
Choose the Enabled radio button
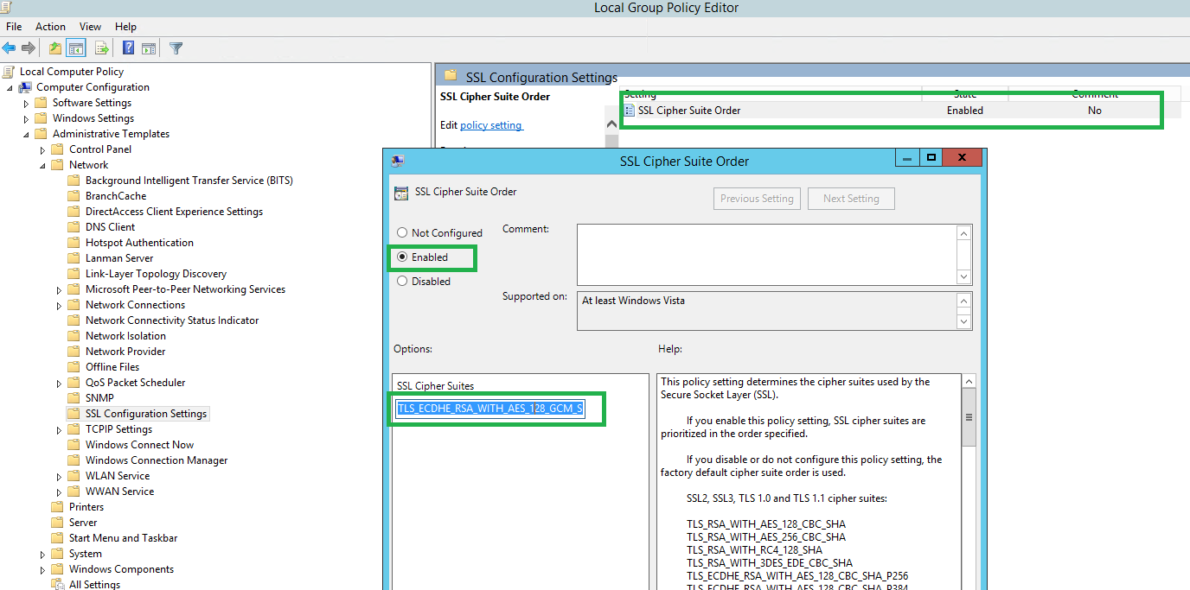click(x=401, y=257)
